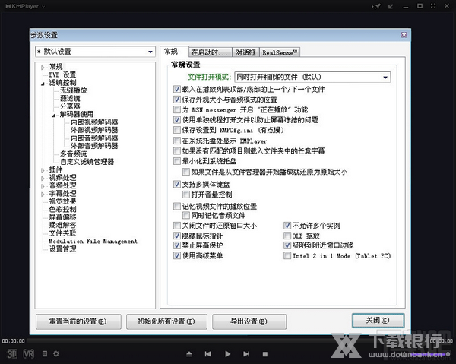Enable 最小化到系统托盘 option
This screenshot has width=456, height=364.
click(x=177, y=161)
